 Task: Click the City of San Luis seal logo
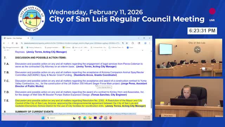point(32,19)
